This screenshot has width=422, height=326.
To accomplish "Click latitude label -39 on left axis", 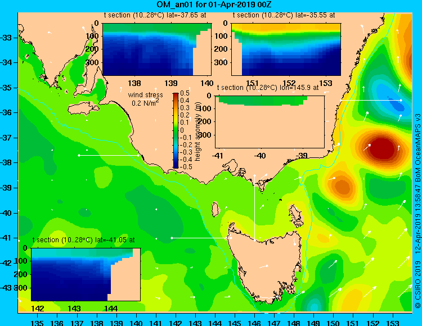I will (6, 188).
